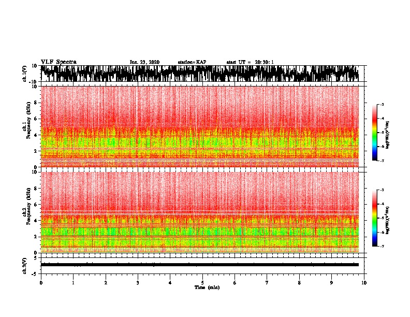
Task: Click time axis tick label "6"
Action: [235, 283]
